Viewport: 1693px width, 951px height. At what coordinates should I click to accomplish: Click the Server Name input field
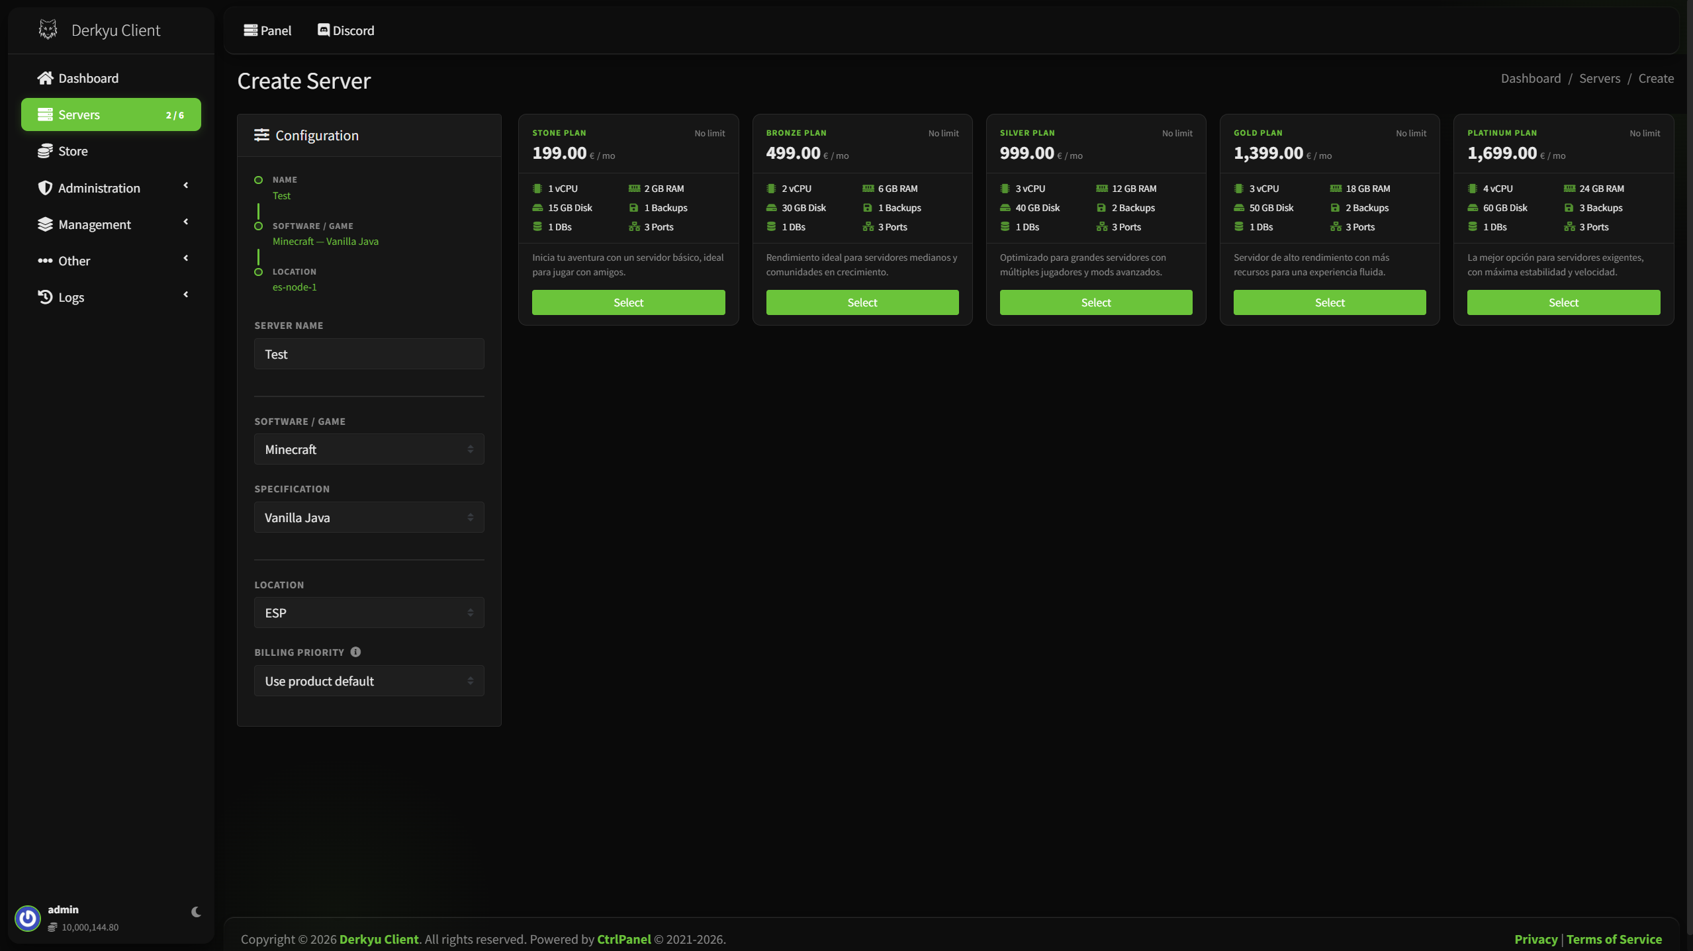click(x=369, y=354)
